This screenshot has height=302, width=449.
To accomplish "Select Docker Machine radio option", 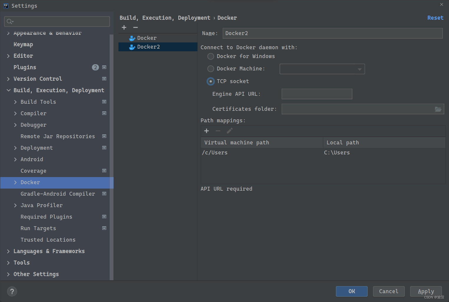I will coord(211,69).
